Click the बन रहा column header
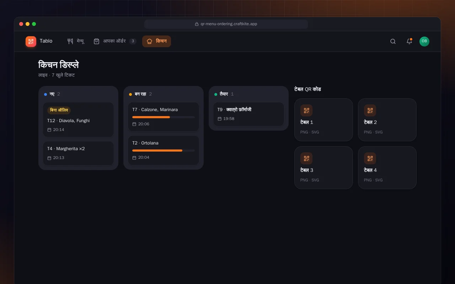 (x=140, y=94)
